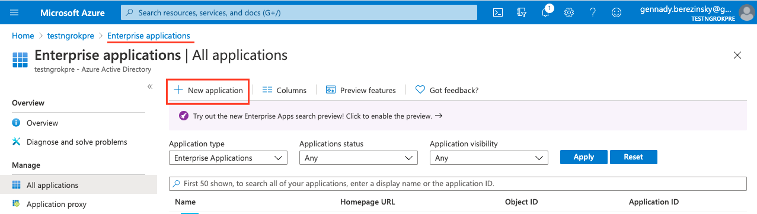Expand the Application visibility dropdown
This screenshot has height=214, width=757.
click(489, 158)
